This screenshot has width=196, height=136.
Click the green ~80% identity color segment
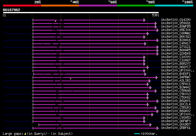point(136,6)
